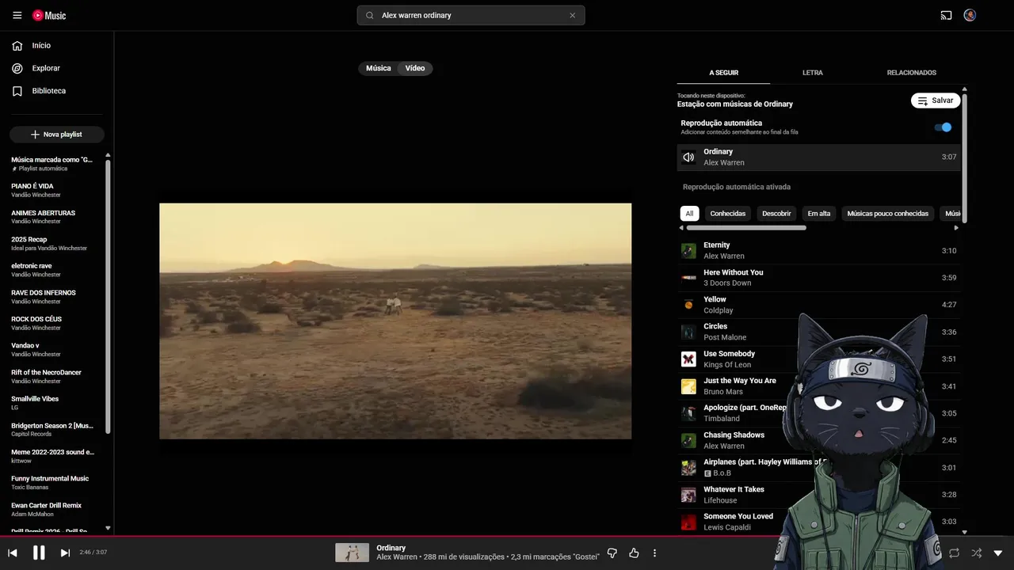The image size is (1014, 570).
Task: Select the A SEGUIR tab
Action: [723, 73]
